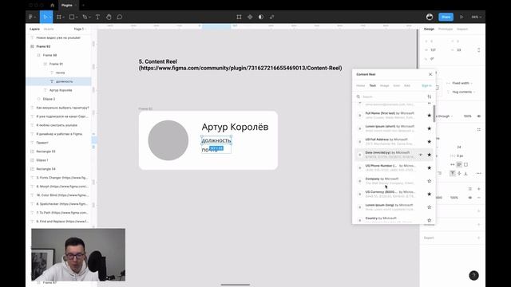Click the Content Reel list scrollbar

coord(434,113)
